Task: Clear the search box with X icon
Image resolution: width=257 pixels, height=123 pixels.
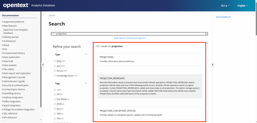Action: click(206, 34)
